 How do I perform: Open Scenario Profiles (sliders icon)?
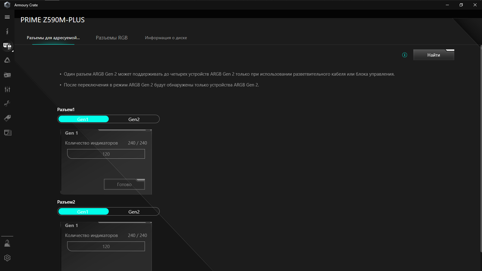7,89
